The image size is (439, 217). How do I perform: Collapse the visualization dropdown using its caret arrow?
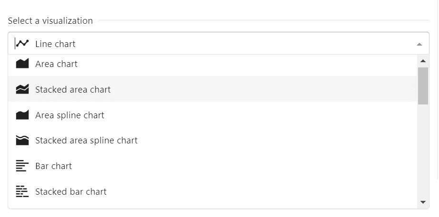click(x=419, y=44)
